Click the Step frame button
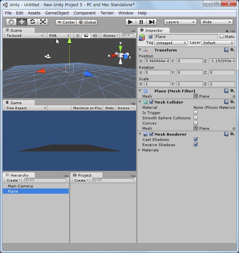Image resolution: width=239 pixels, height=253 pixels. click(x=151, y=22)
